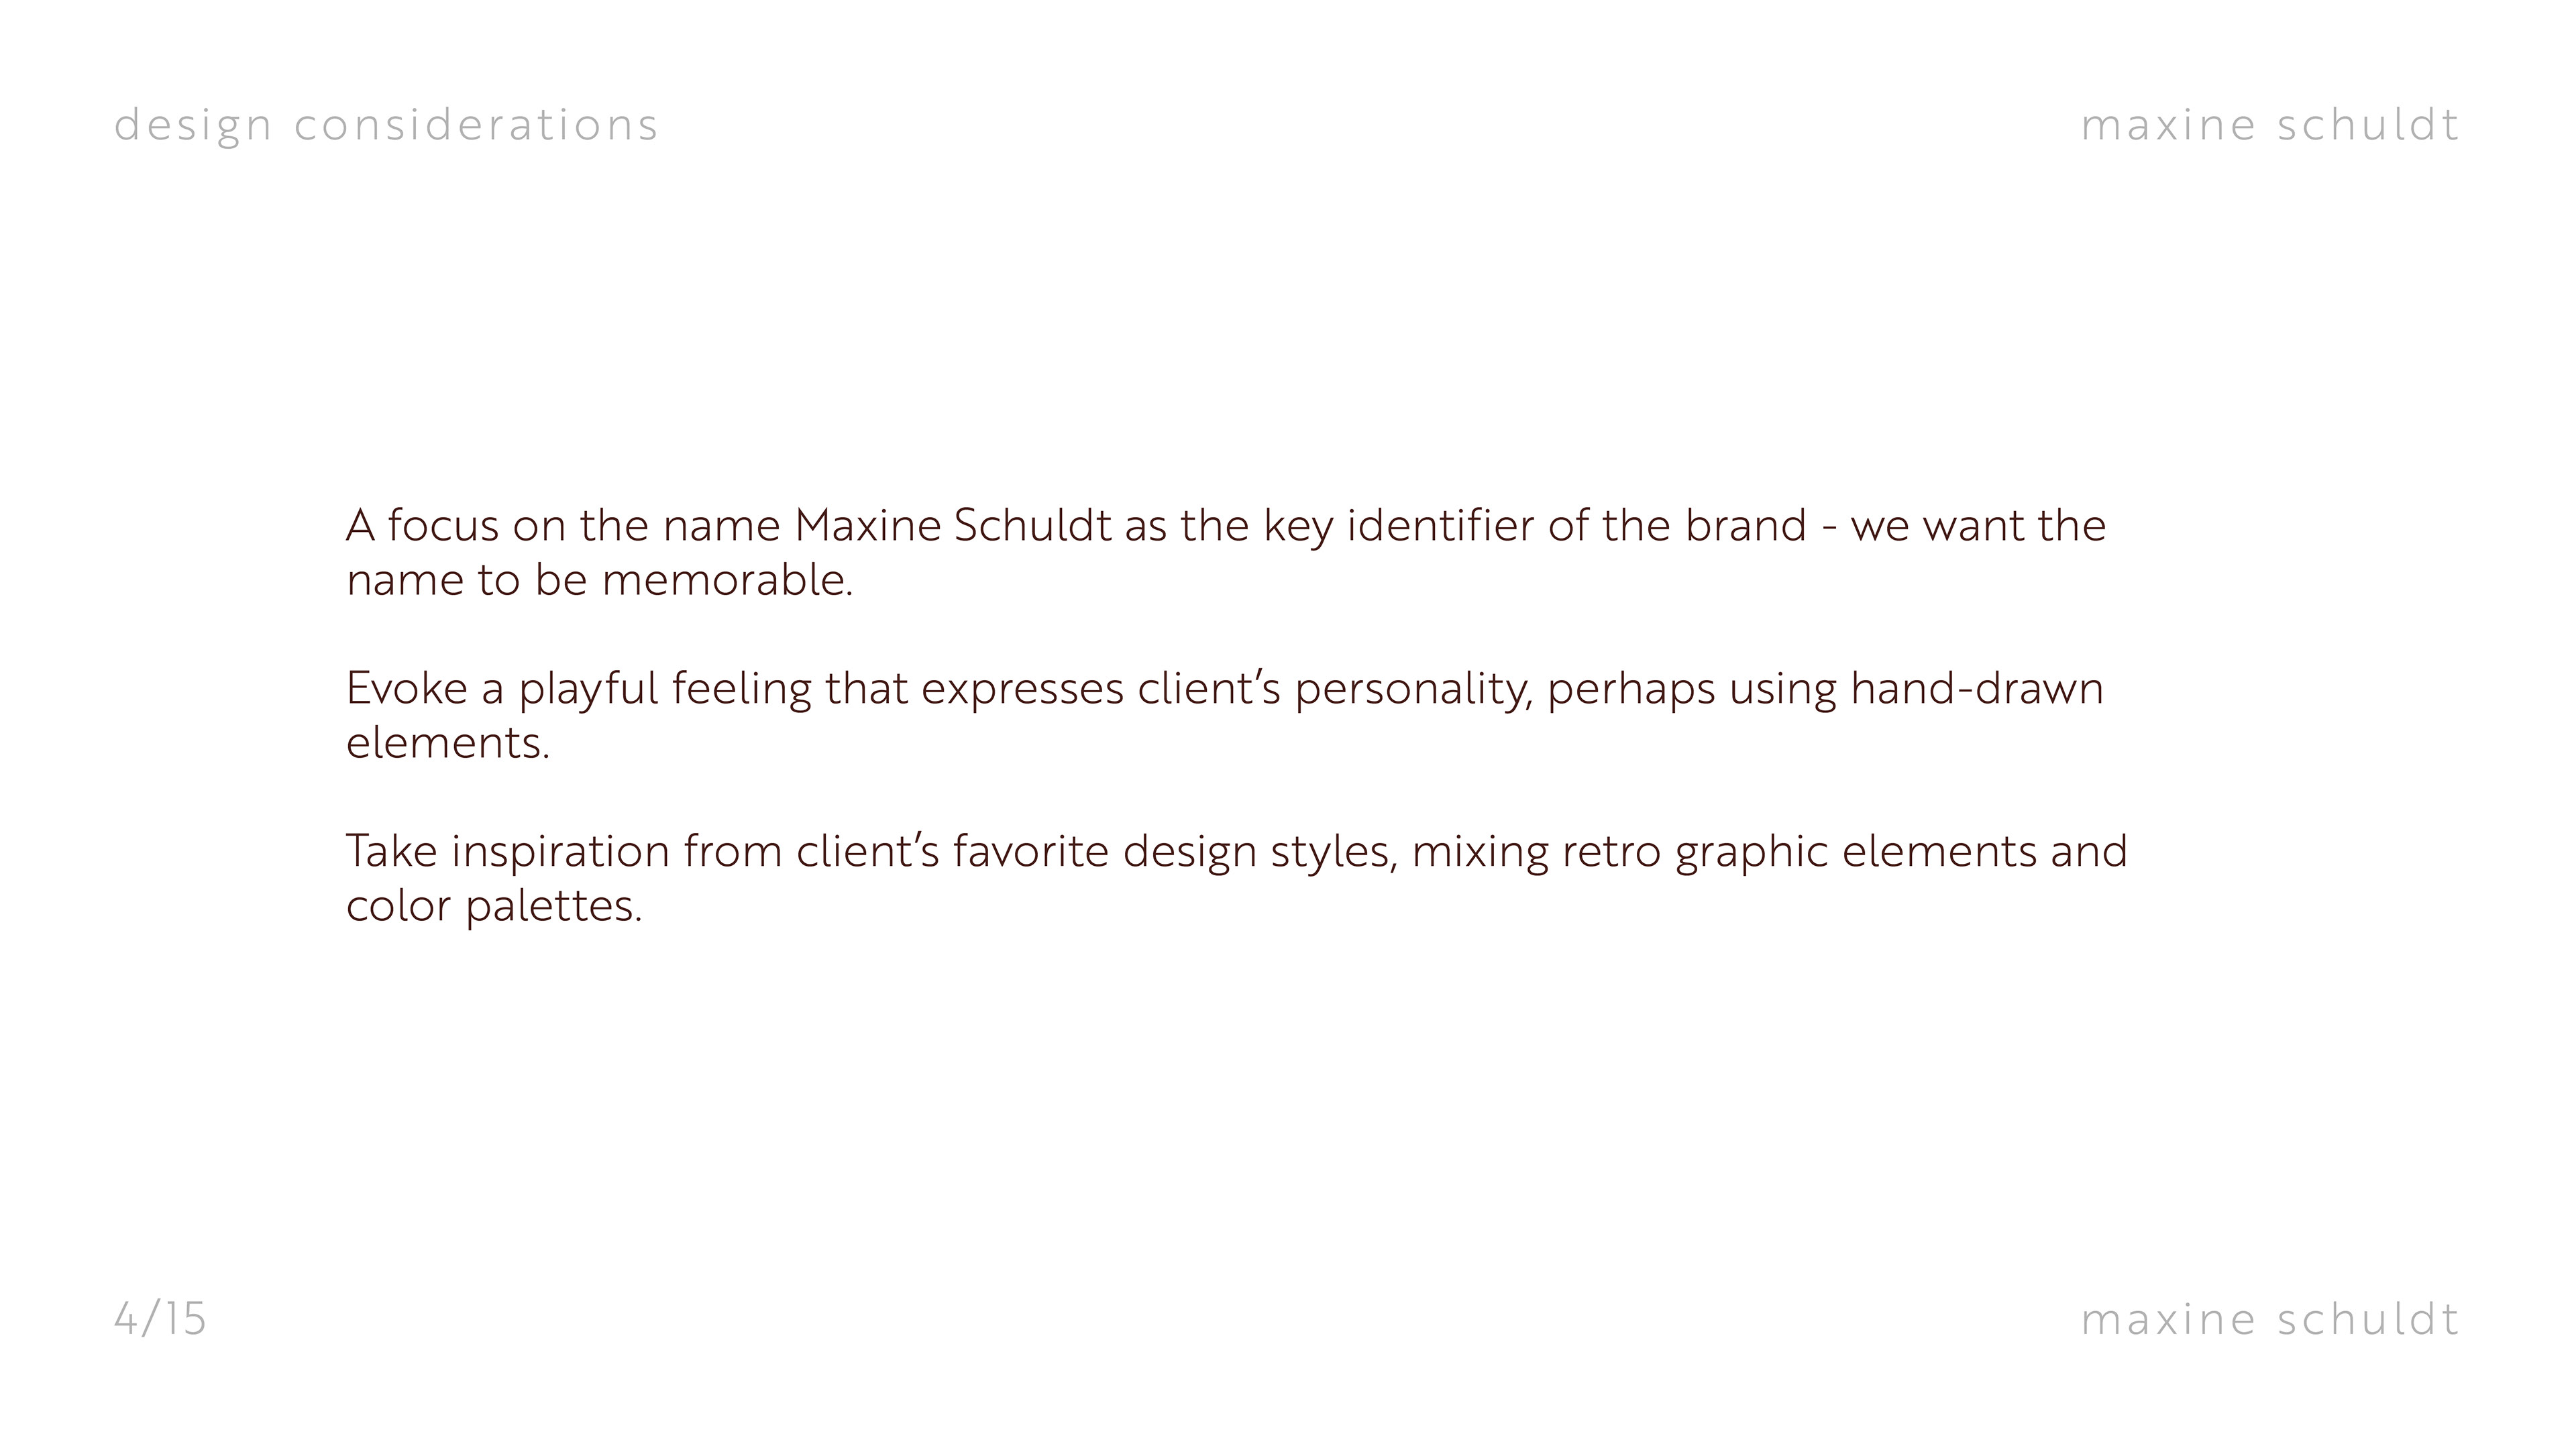This screenshot has width=2576, height=1448.
Task: Click "maxine schuldt" in the slide header
Action: [2269, 126]
